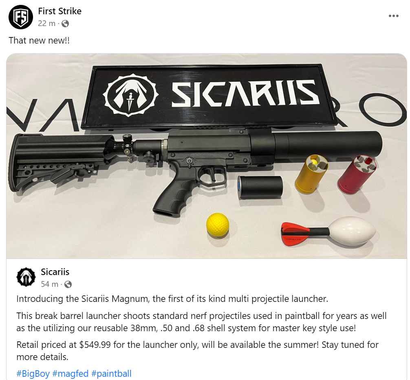Image resolution: width=410 pixels, height=380 pixels.
Task: Click the 'That new new!!' post text
Action: pos(39,40)
